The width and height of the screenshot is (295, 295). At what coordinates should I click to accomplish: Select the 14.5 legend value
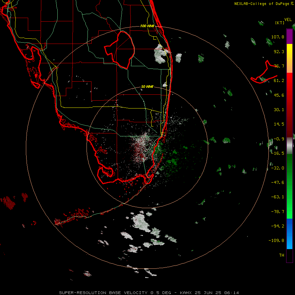coord(279,124)
